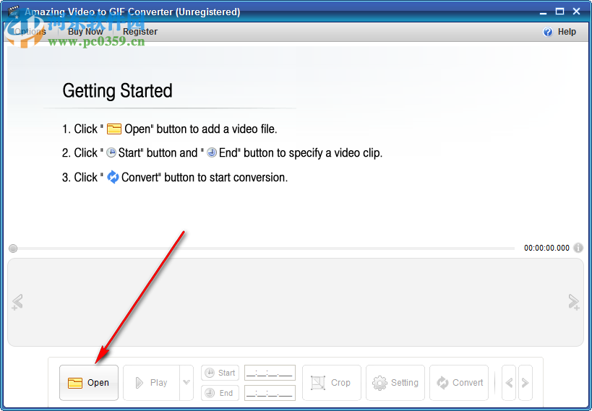Click the end time input field
Viewport: 592px width, 411px height.
(x=270, y=393)
